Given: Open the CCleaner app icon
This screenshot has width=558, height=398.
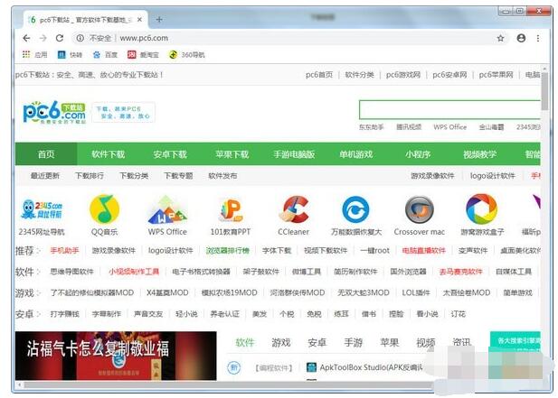Looking at the screenshot, I should [x=294, y=209].
